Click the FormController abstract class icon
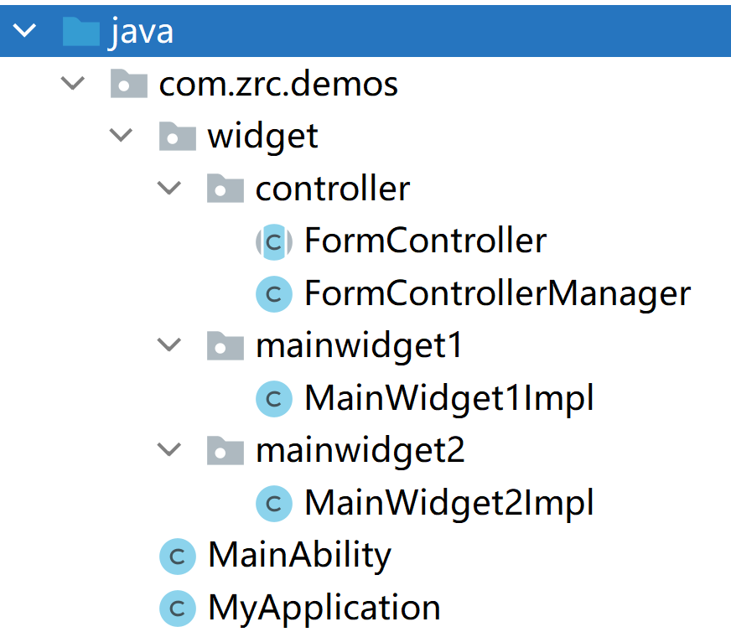The image size is (731, 632). [x=273, y=241]
